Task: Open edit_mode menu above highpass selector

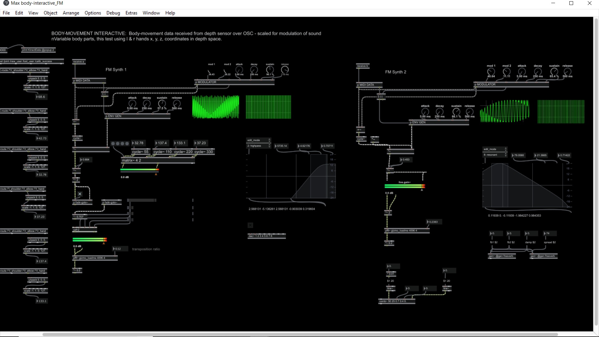Action: (x=259, y=140)
